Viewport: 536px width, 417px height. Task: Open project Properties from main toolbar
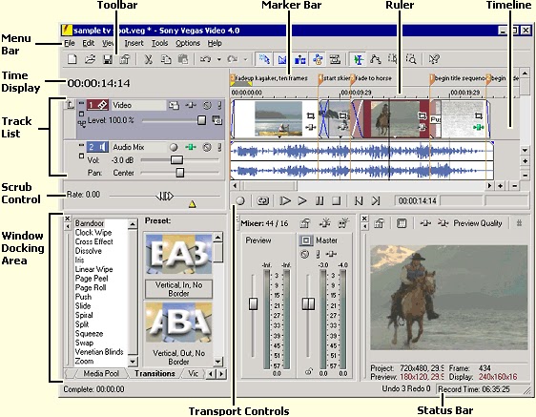[125, 59]
